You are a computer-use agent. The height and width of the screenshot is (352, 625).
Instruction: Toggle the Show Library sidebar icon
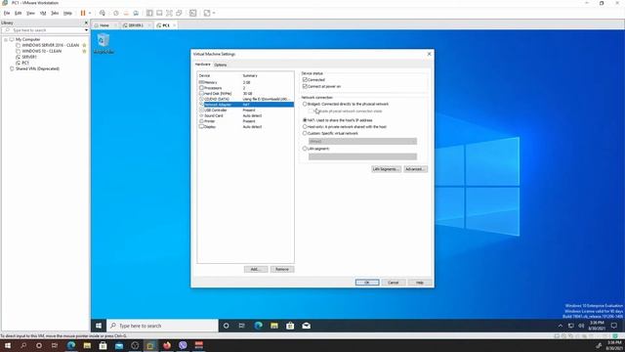tap(149, 13)
